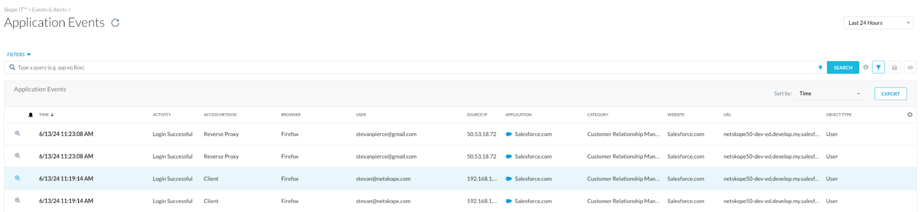Click the CATEGORY column header
This screenshot has height=212, width=920.
pyautogui.click(x=597, y=115)
